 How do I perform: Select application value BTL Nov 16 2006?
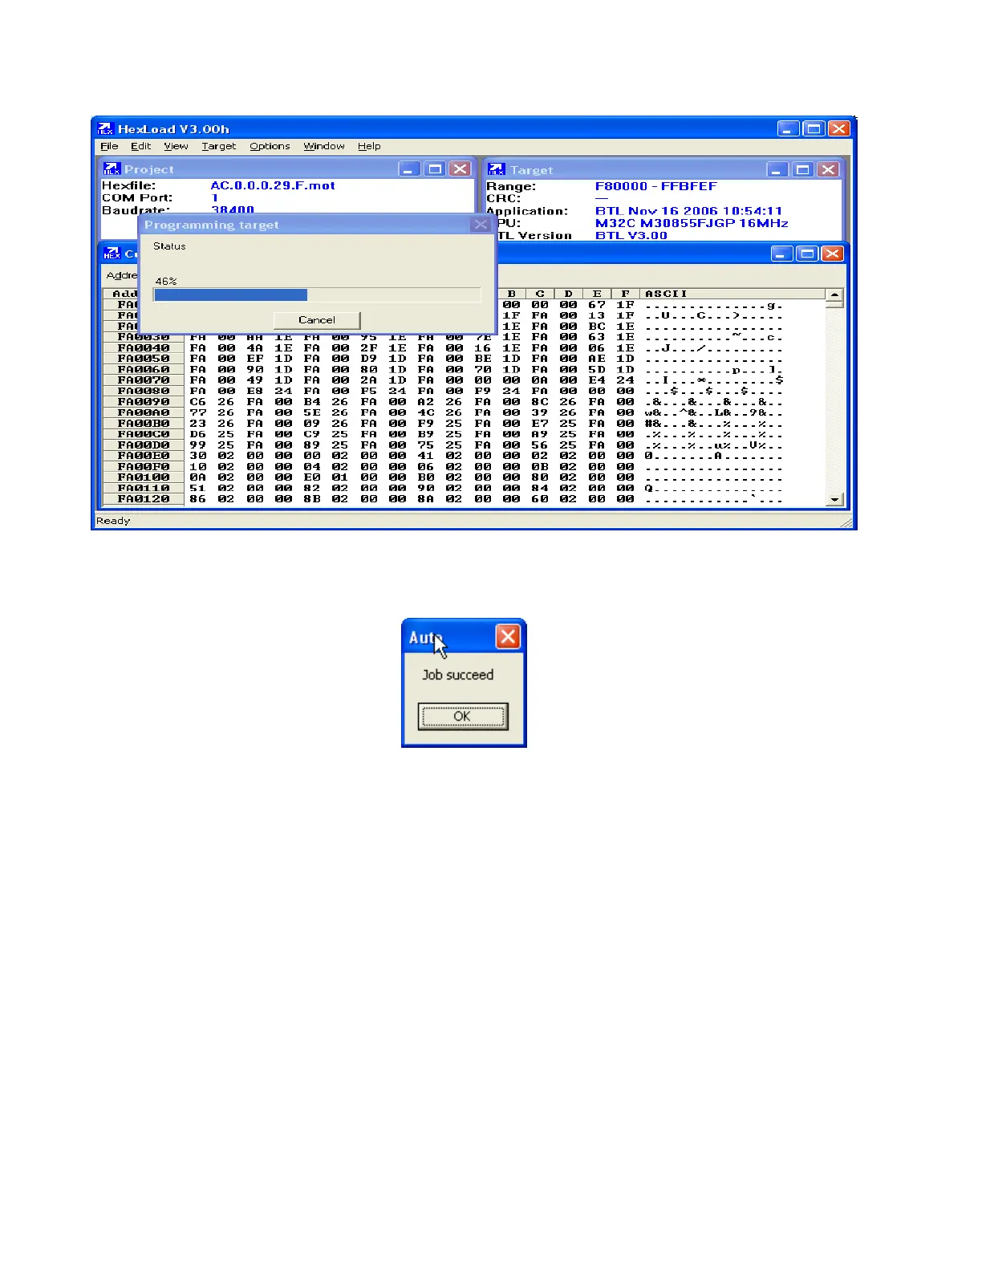[688, 211]
